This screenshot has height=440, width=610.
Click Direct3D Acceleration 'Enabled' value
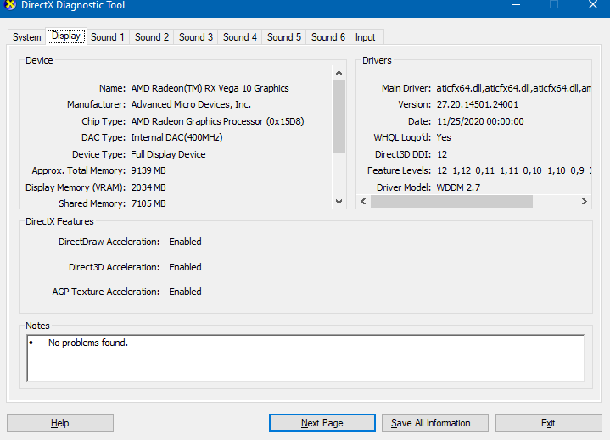185,267
